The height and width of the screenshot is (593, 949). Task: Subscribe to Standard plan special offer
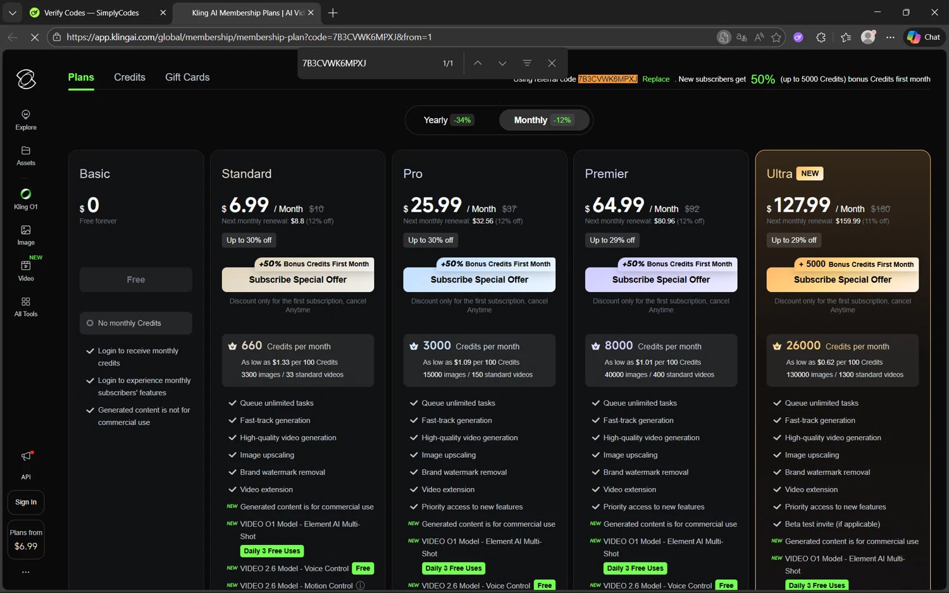(298, 279)
